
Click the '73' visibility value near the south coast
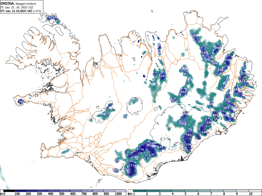[132, 165]
